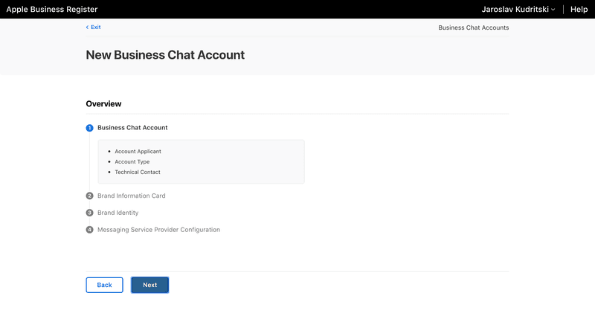Image resolution: width=595 pixels, height=316 pixels.
Task: Click the Exit back-chevron icon
Action: (x=87, y=28)
